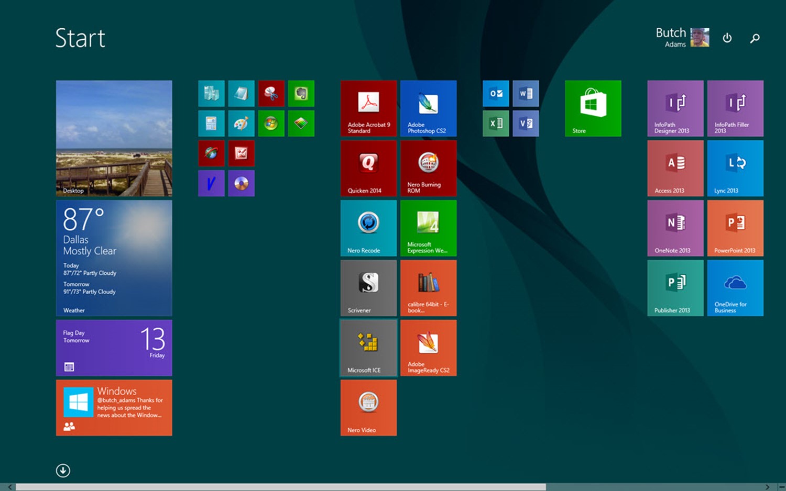Open InfoPath Designer 2013 tile
786x491 pixels.
[675, 108]
